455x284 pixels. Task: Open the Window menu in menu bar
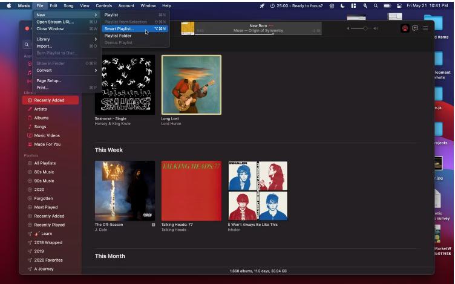tap(148, 5)
